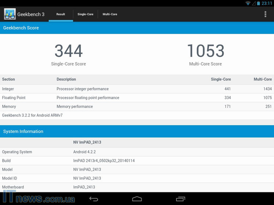Switch to the Single-Core tab
The width and height of the screenshot is (274, 205).
(85, 14)
